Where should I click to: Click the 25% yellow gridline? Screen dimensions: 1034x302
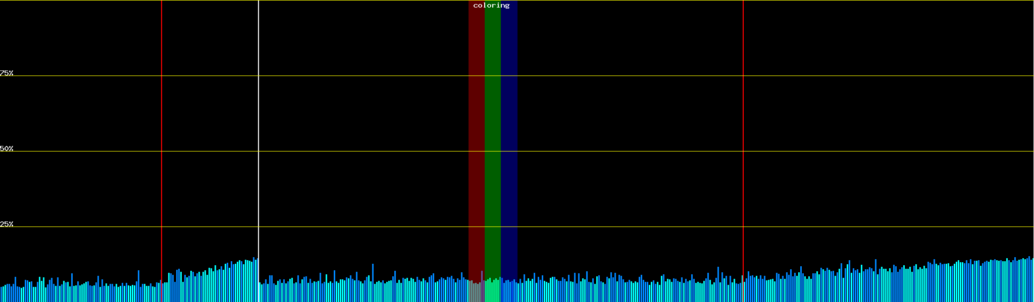tap(353, 226)
